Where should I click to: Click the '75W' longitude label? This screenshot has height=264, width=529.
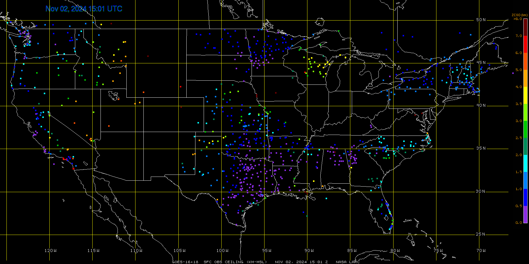(x=438, y=251)
